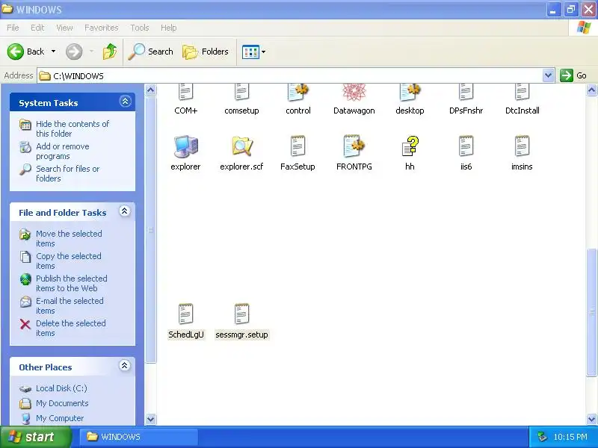Click E-mail the selected items link
The height and width of the screenshot is (448, 598).
point(70,306)
